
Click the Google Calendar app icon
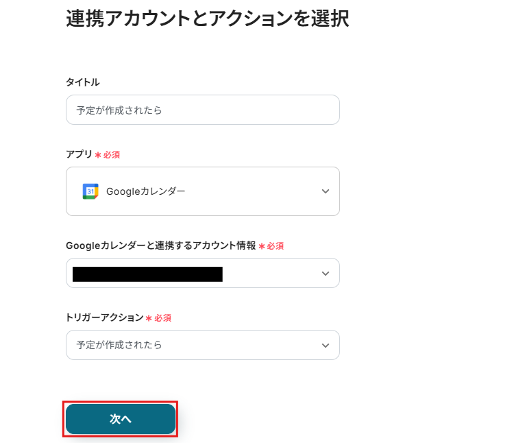coord(90,191)
